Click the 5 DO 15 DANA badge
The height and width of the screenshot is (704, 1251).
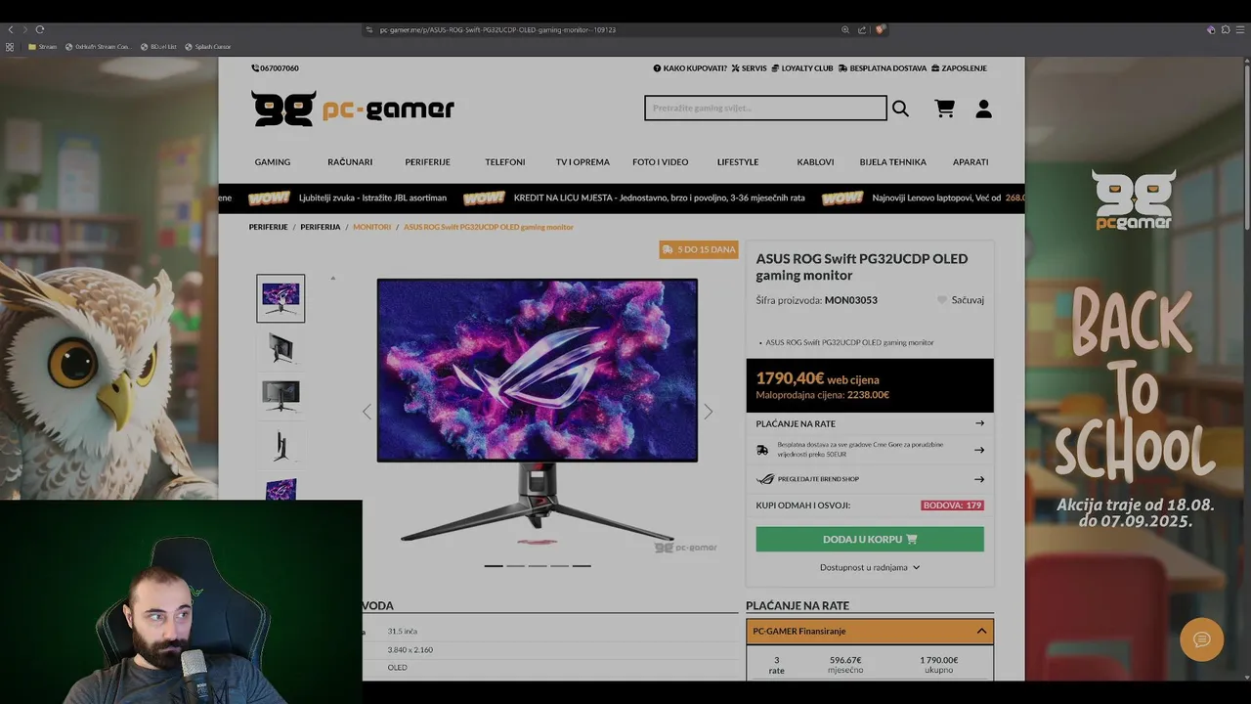pos(699,249)
